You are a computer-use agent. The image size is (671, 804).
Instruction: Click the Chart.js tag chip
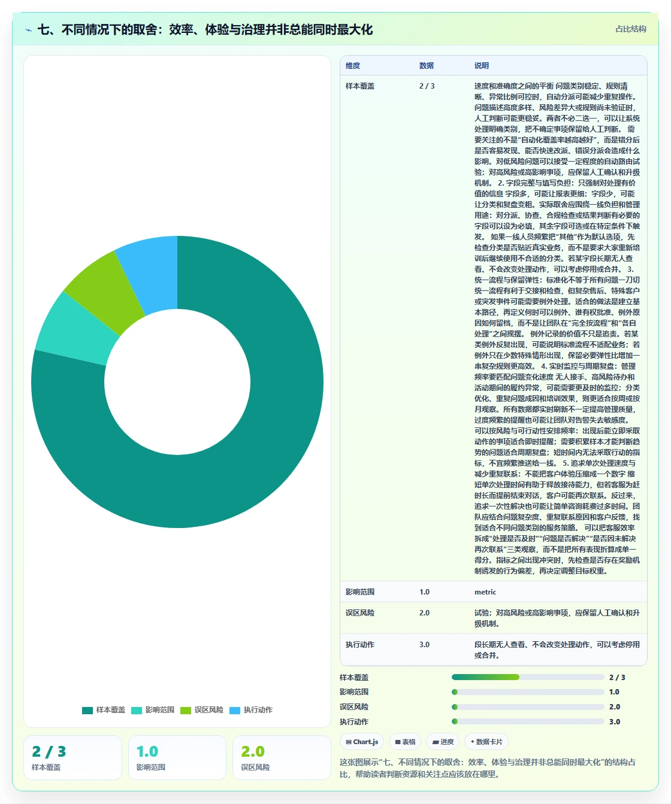(x=362, y=742)
